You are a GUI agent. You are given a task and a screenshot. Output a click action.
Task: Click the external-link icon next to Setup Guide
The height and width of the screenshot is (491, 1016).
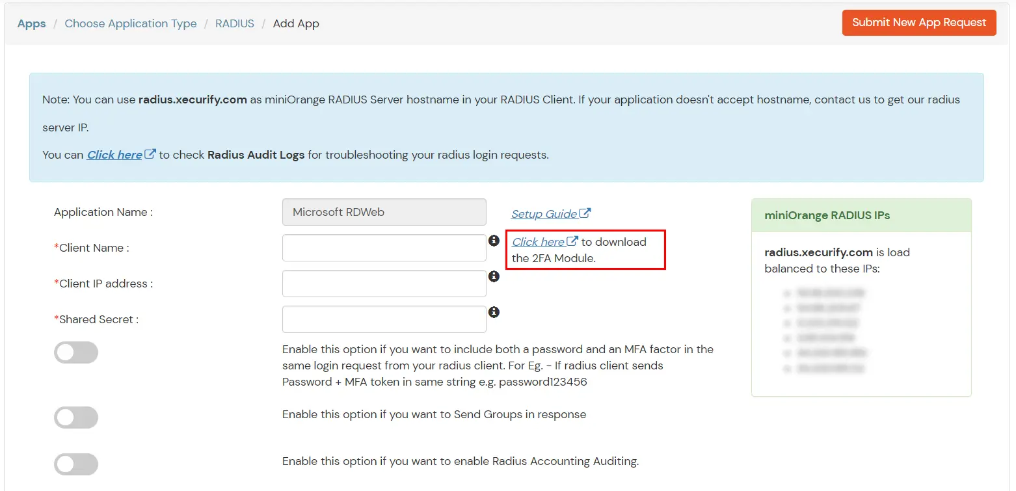[x=585, y=213]
